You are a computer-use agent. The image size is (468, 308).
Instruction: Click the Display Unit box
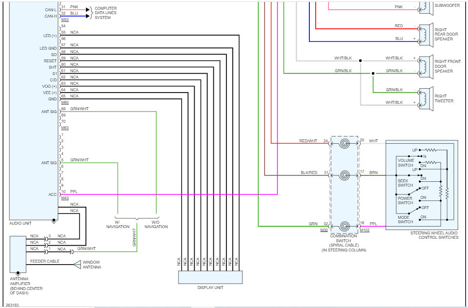tap(210, 277)
